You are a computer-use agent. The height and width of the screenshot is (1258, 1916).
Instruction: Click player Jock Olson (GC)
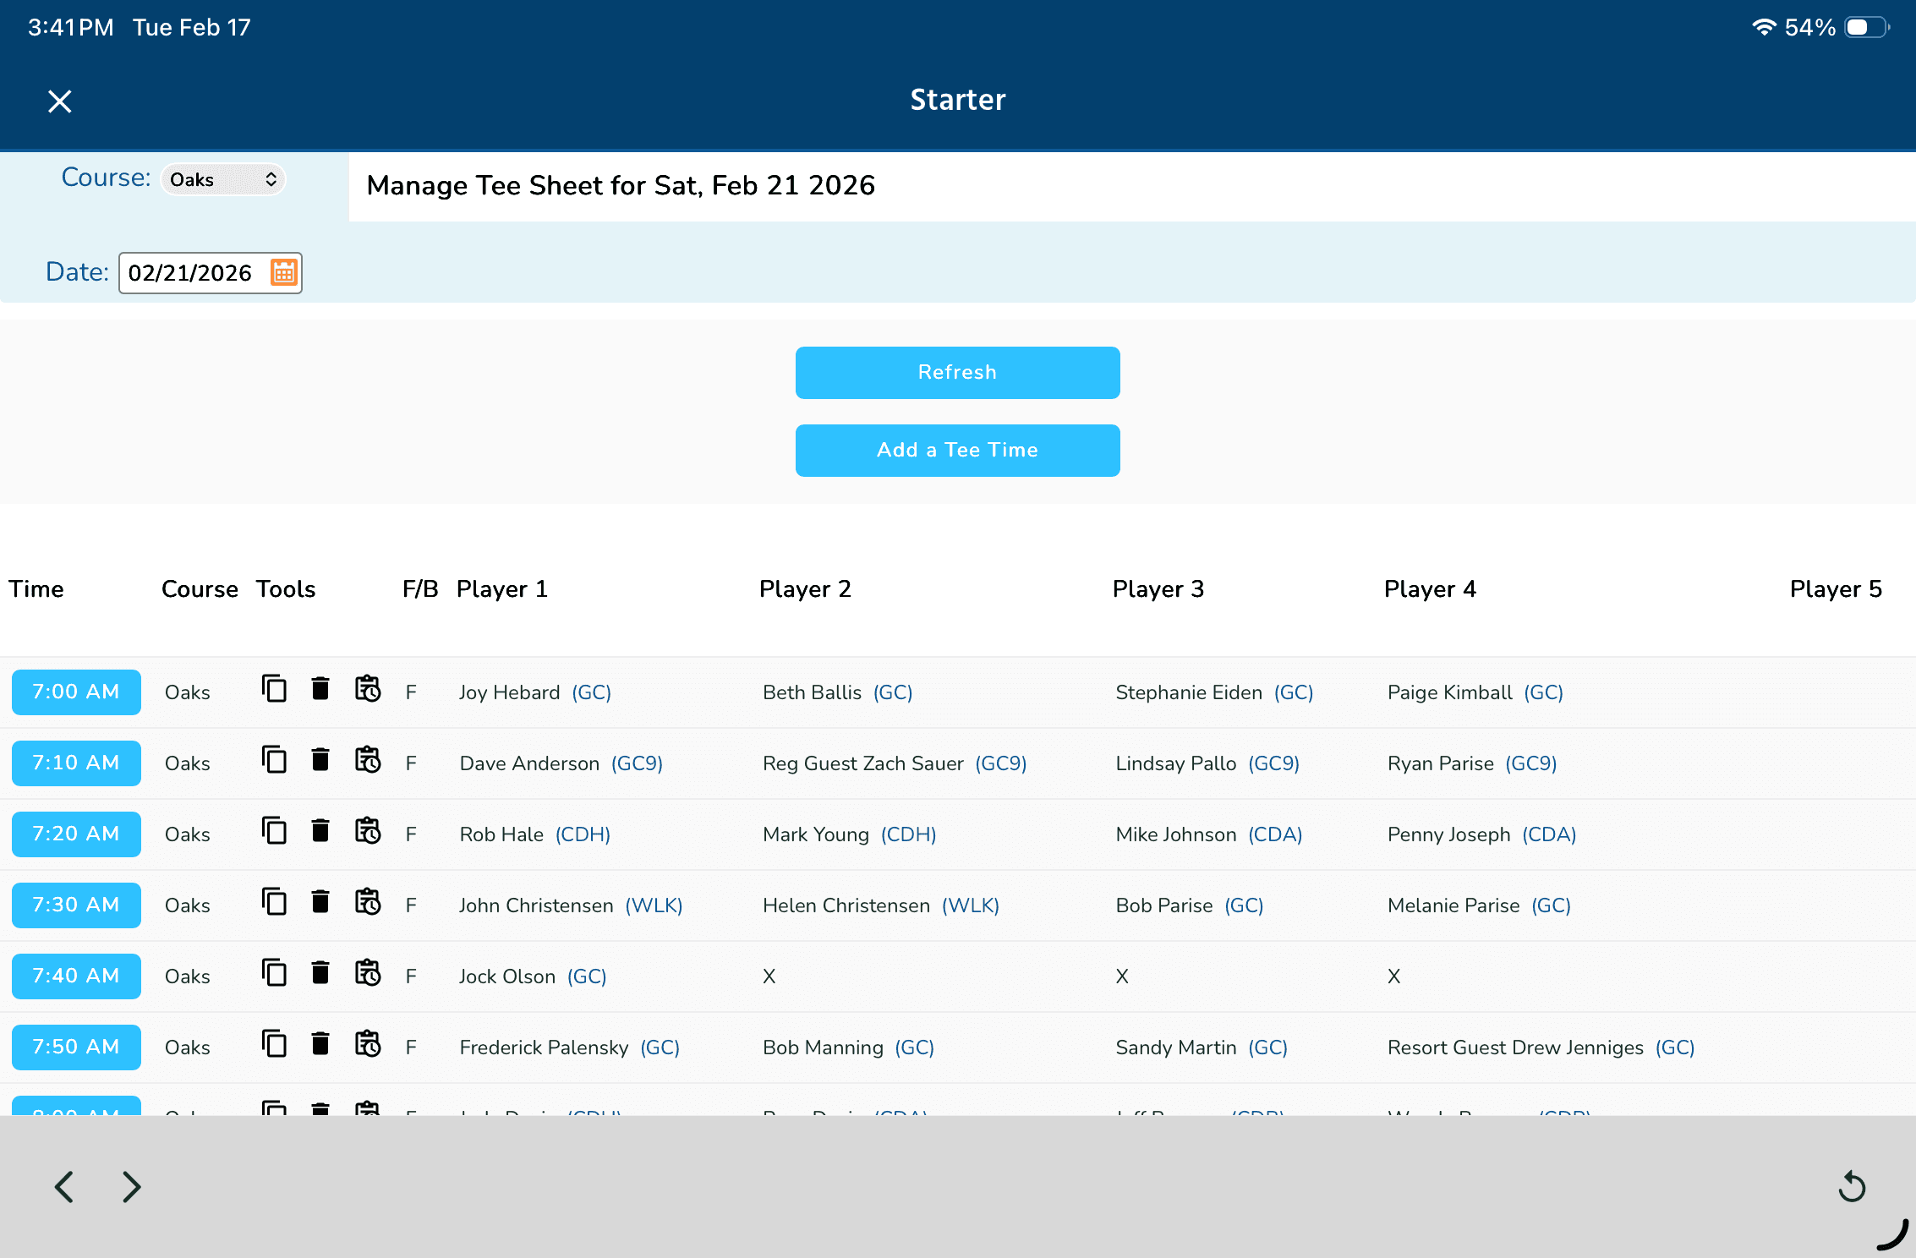(x=532, y=976)
